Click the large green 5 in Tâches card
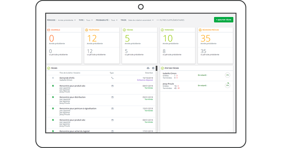The width and height of the screenshot is (282, 148). click(127, 38)
